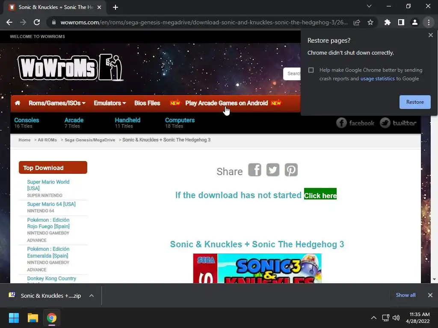Screen dimensions: 438x328
Task: Click the padlock site info icon
Action: 53,22
